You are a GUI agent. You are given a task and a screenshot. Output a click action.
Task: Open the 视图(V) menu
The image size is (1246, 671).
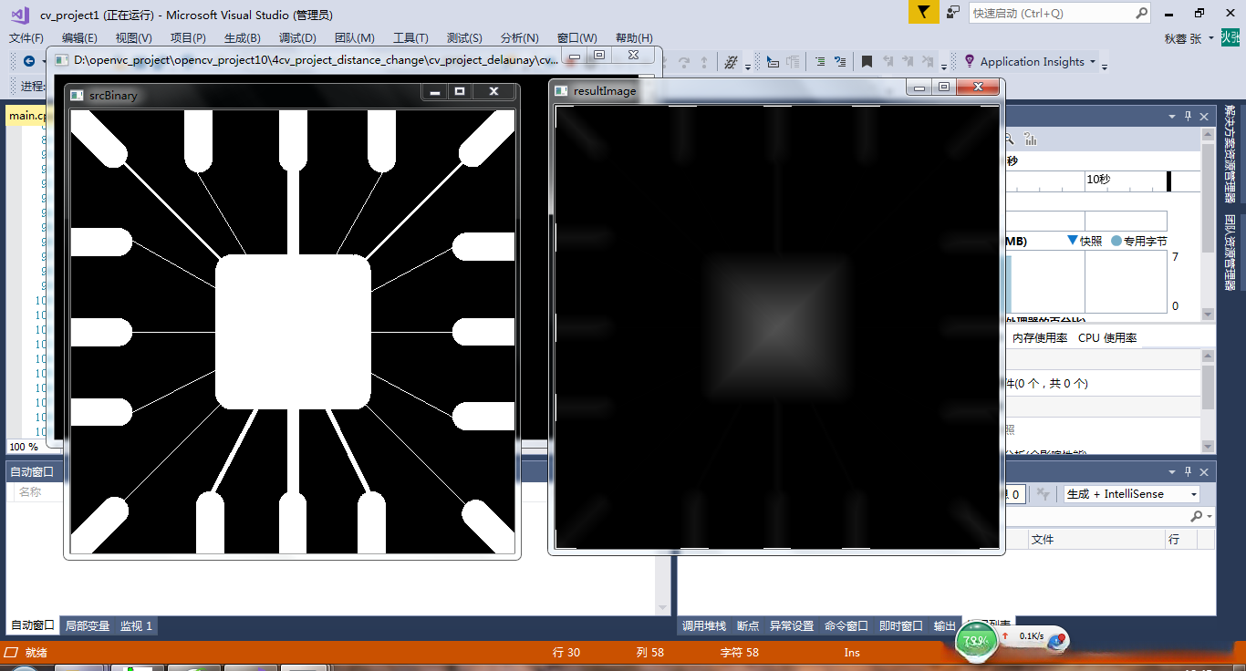tap(133, 38)
